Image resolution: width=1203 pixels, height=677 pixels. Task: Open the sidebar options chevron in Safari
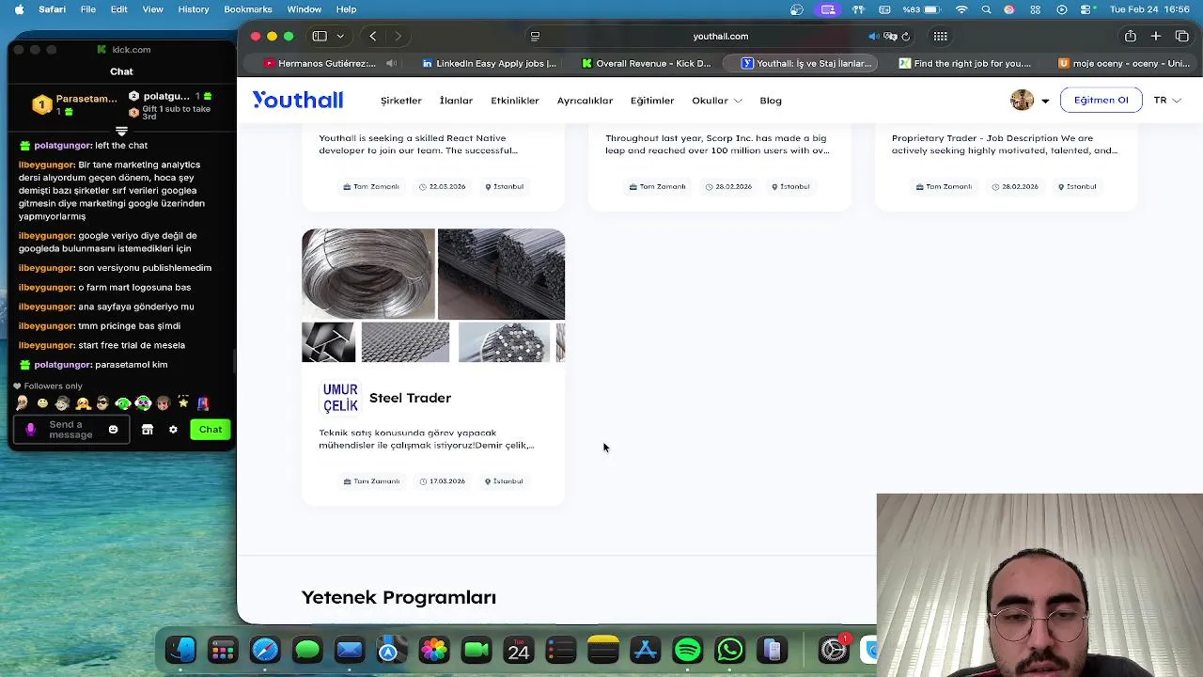coord(340,36)
